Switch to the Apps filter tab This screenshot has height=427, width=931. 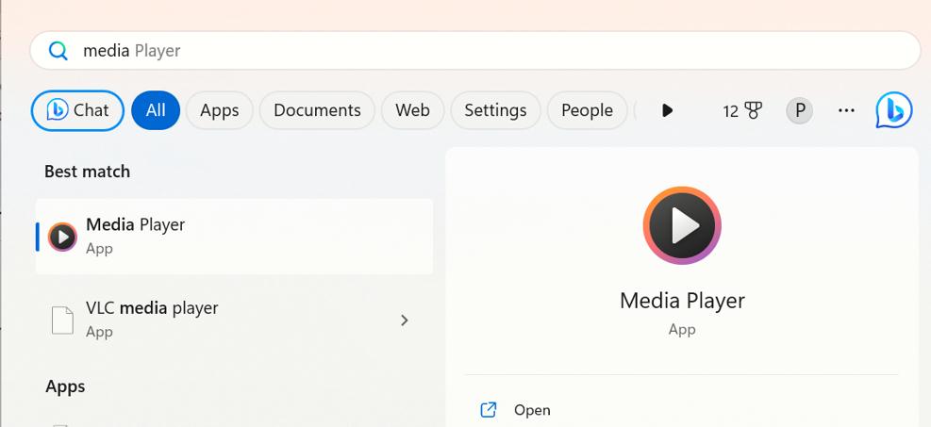pyautogui.click(x=220, y=110)
